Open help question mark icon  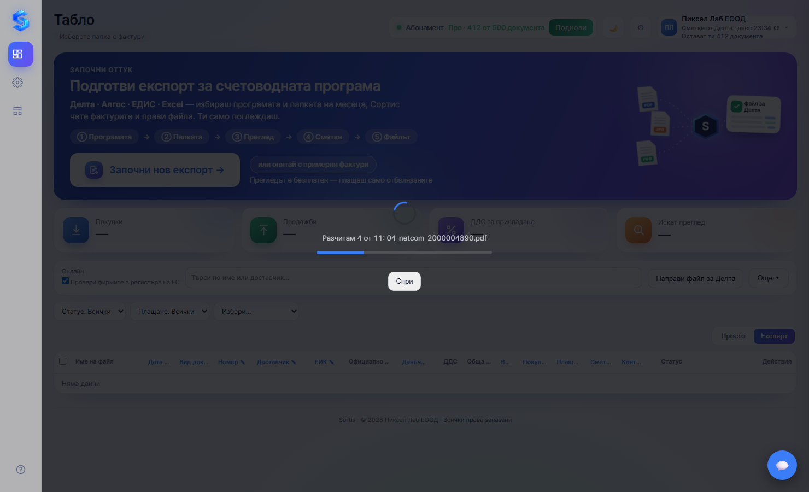point(21,470)
